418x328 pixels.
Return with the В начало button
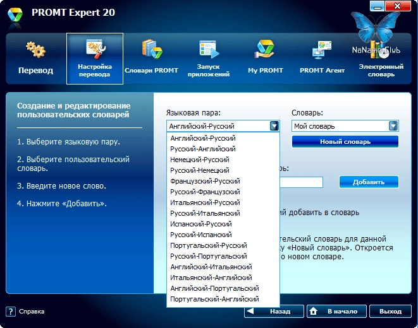click(336, 311)
